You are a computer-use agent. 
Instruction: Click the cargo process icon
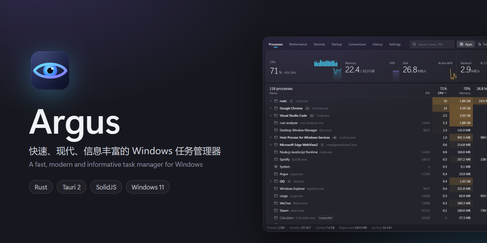pos(276,196)
